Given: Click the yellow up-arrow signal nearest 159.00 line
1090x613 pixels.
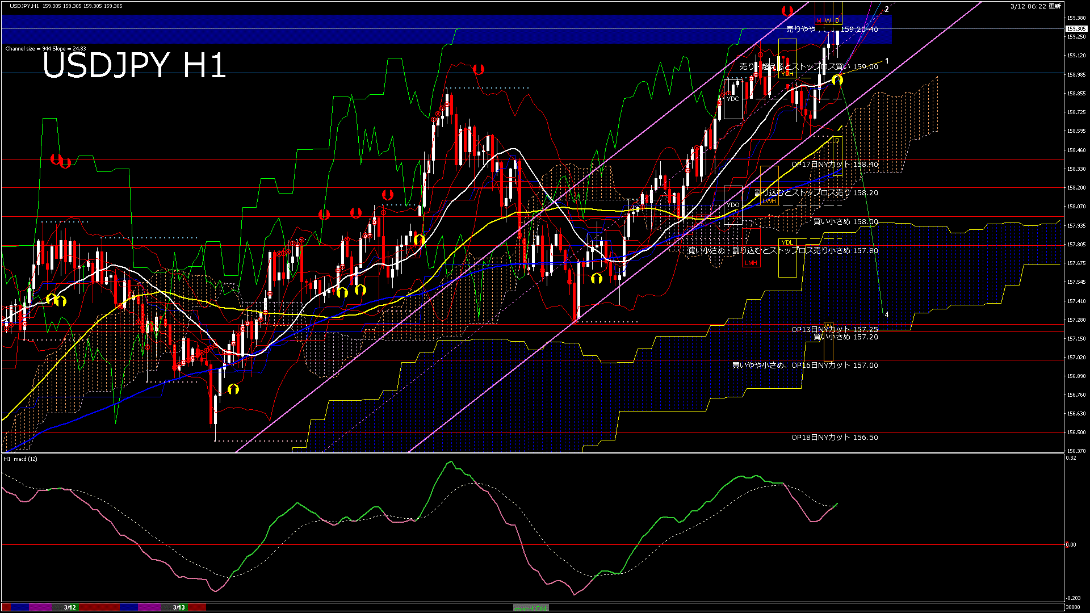Looking at the screenshot, I should (837, 80).
